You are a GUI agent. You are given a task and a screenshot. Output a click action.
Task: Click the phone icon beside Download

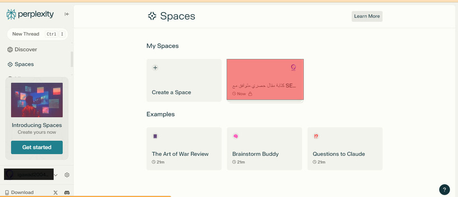pos(7,193)
